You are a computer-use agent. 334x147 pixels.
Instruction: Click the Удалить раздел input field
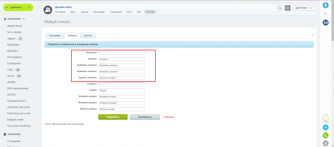(x=122, y=109)
